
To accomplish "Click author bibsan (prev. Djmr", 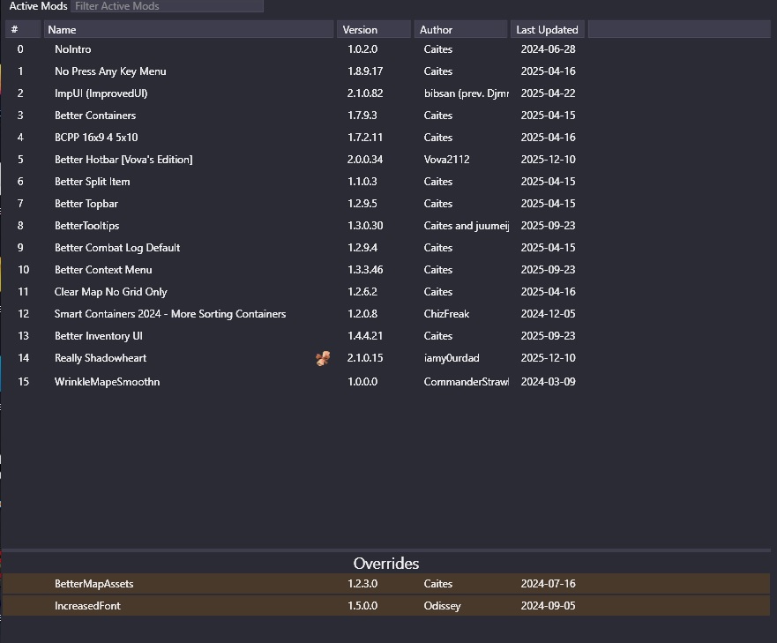I will tap(467, 93).
